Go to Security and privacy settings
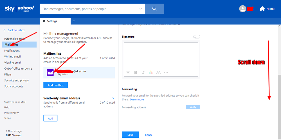This screenshot has height=140, width=281. (16, 81)
